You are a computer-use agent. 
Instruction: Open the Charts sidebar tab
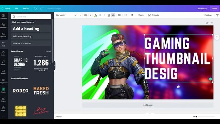click(3, 100)
